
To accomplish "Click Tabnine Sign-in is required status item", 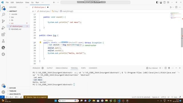I will (35, 97).
